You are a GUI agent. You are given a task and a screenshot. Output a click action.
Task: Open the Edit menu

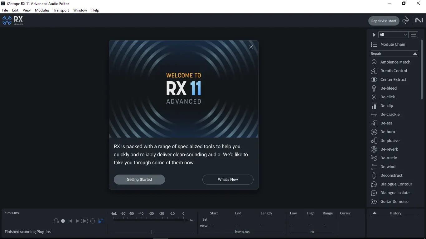click(15, 10)
